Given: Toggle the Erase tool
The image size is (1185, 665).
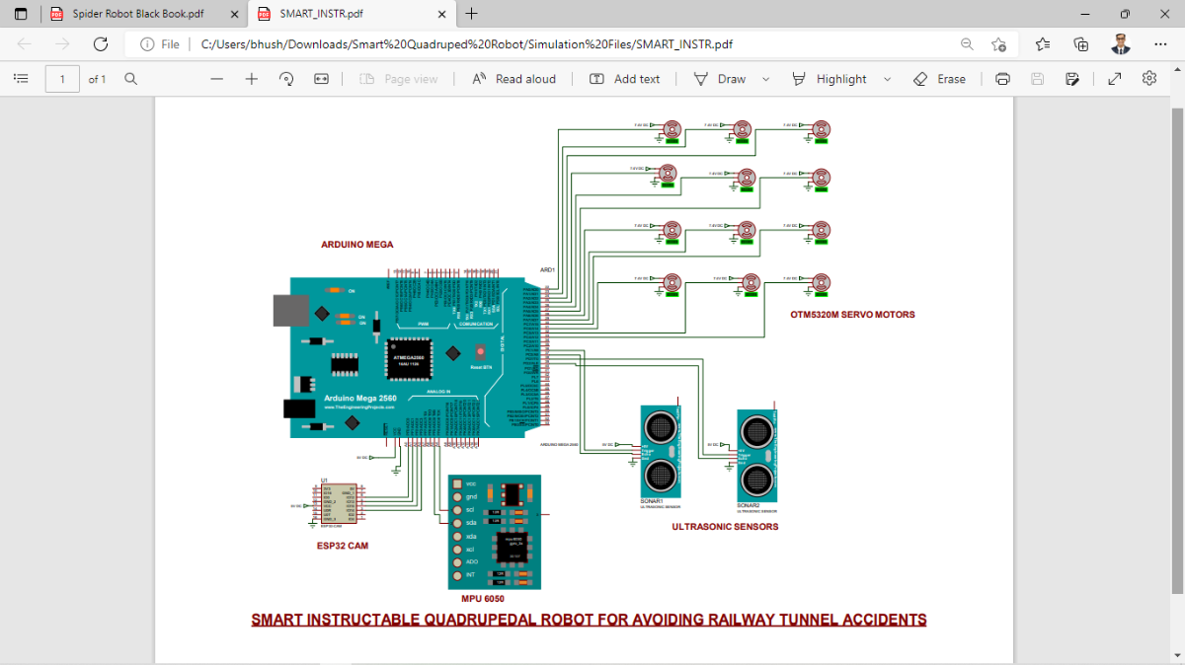Looking at the screenshot, I should pyautogui.click(x=939, y=79).
